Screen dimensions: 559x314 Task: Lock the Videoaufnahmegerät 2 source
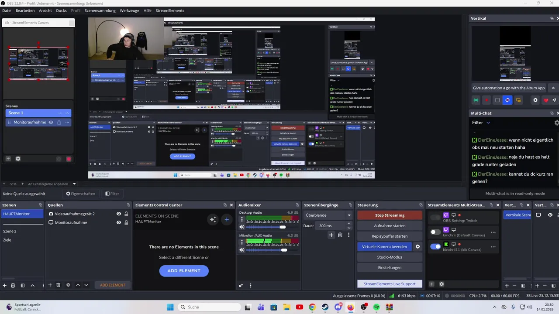(x=126, y=214)
